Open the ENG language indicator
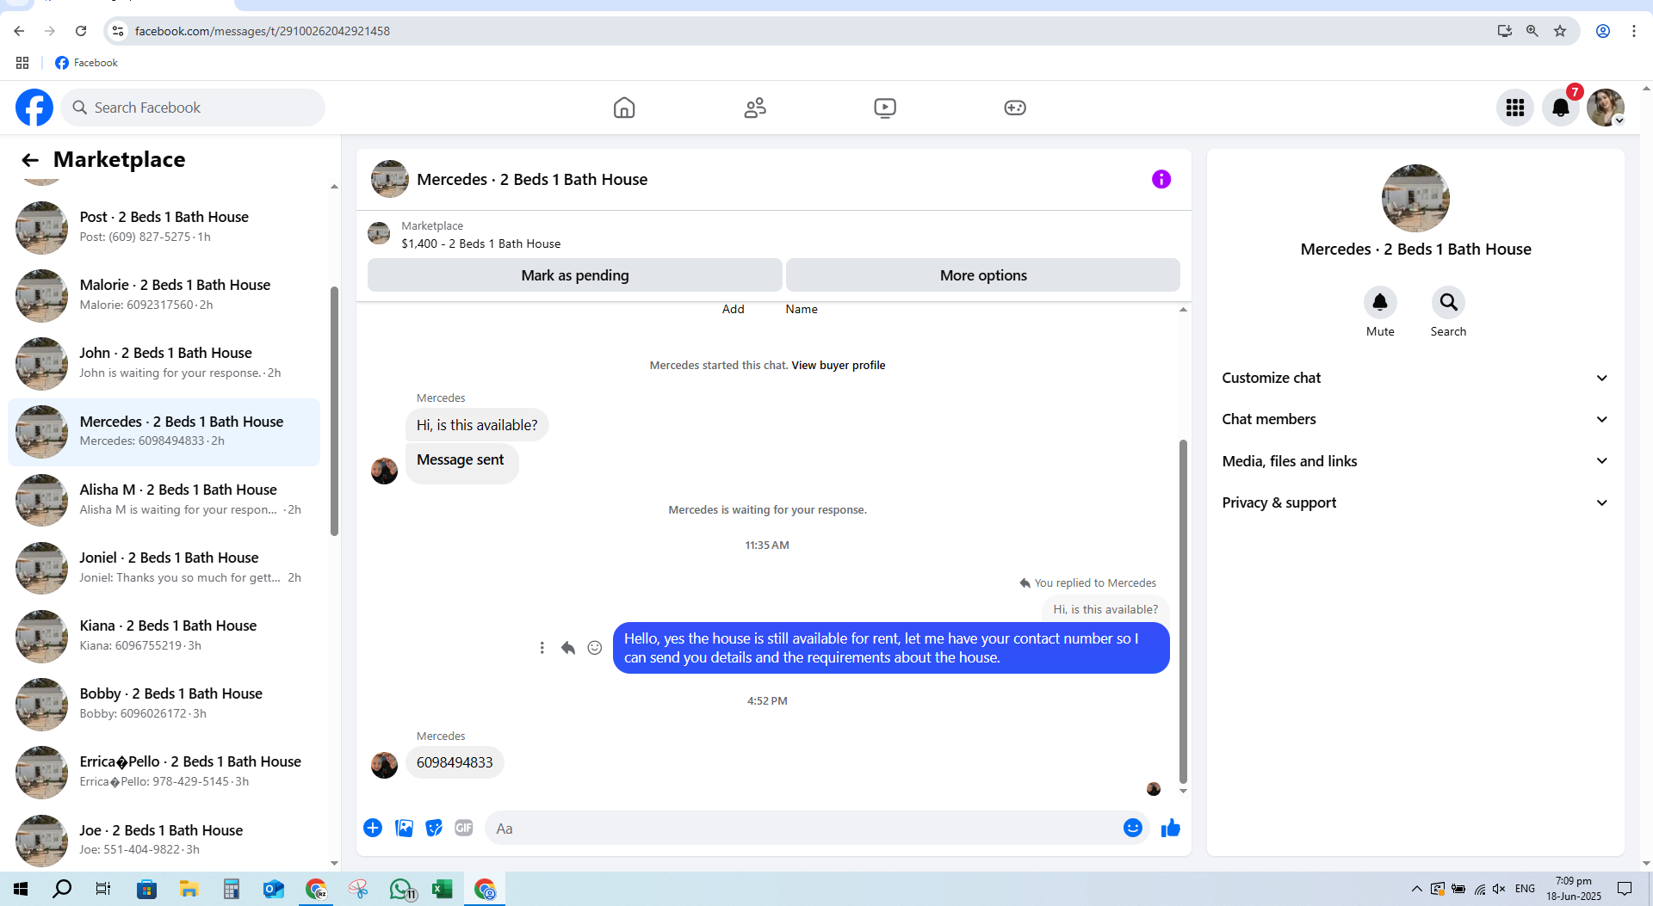 click(1525, 889)
